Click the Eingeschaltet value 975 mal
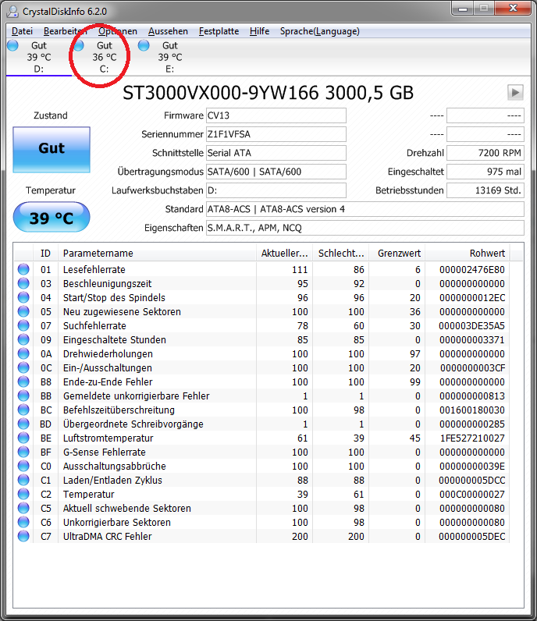This screenshot has width=537, height=621. click(485, 172)
